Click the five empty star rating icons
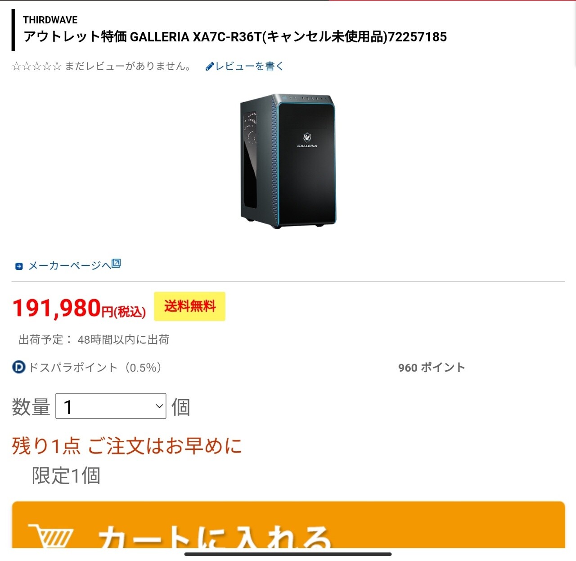 pyautogui.click(x=36, y=67)
